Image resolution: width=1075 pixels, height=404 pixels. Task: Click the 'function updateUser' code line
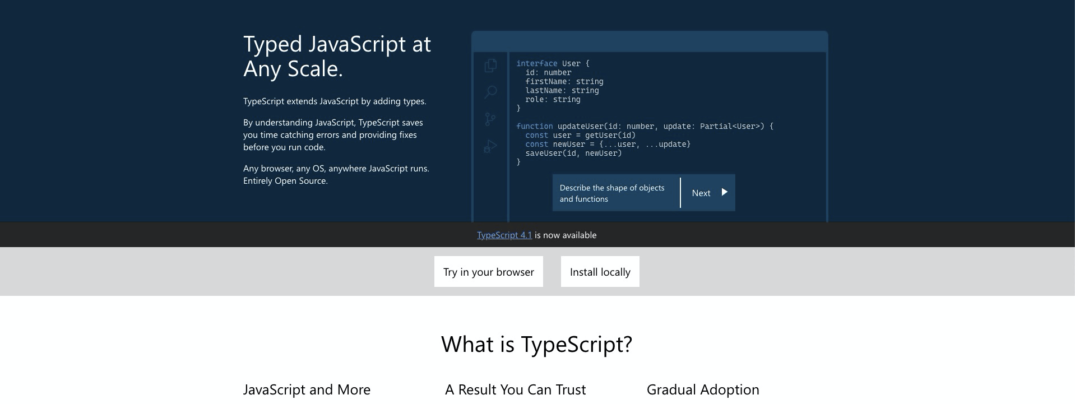645,127
